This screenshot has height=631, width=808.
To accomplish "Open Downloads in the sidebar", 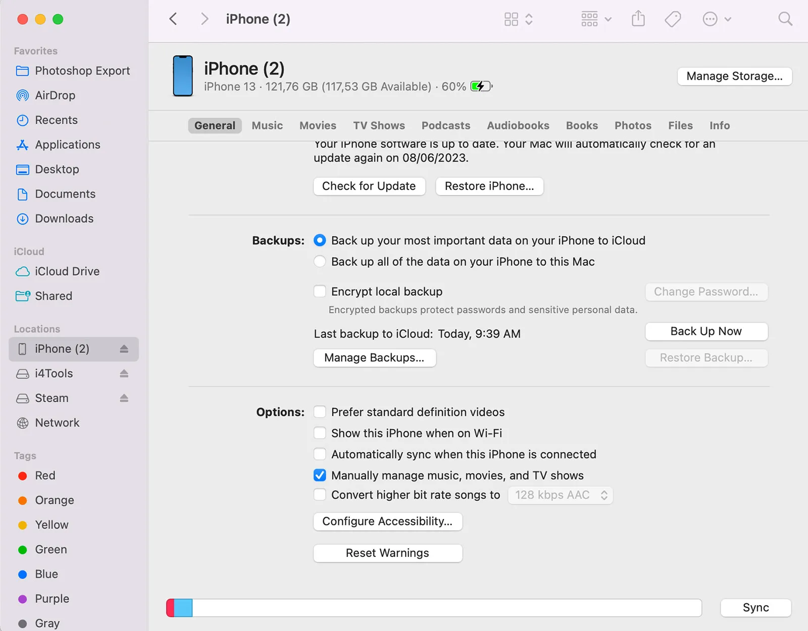I will coord(64,219).
